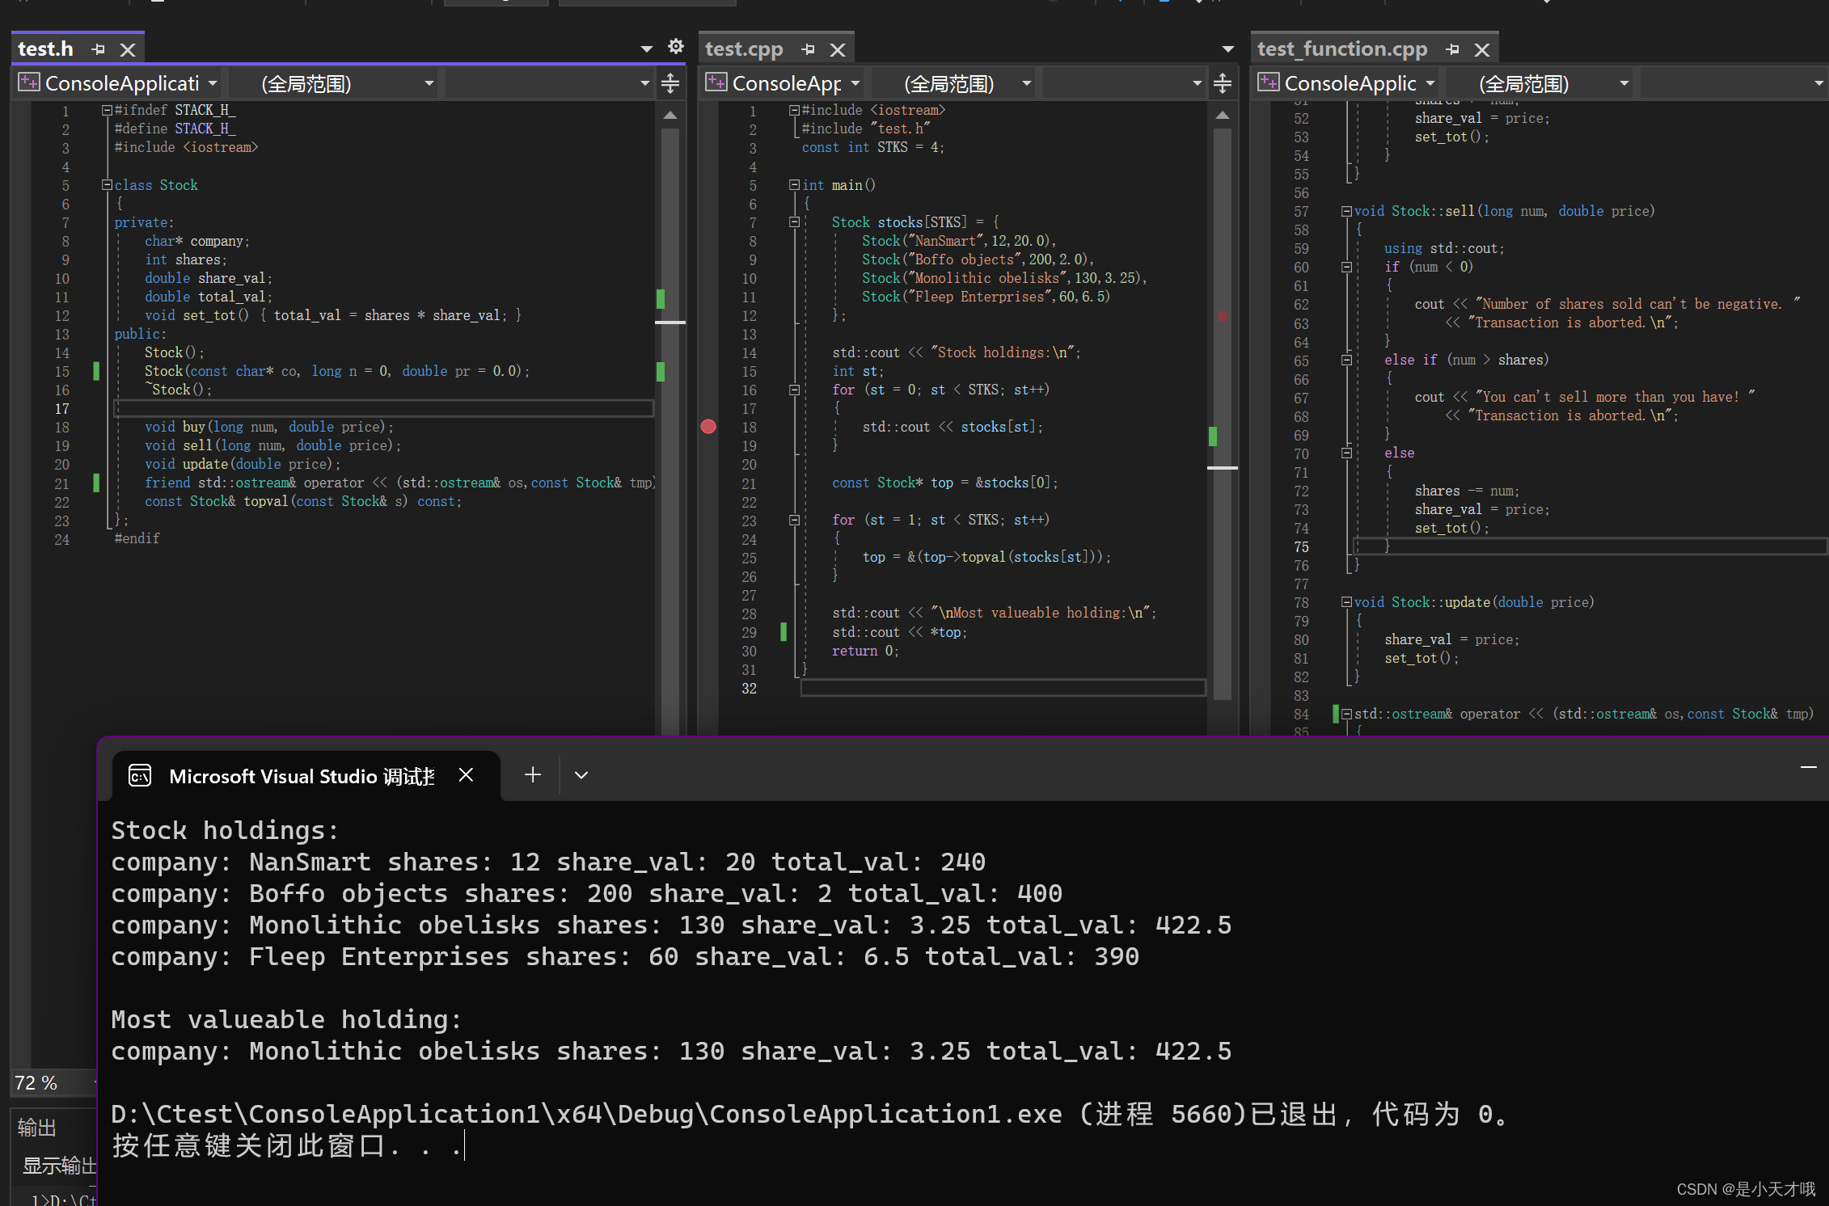Open the scope dropdown in test_function.cpp pane
1829x1206 pixels.
click(1540, 83)
